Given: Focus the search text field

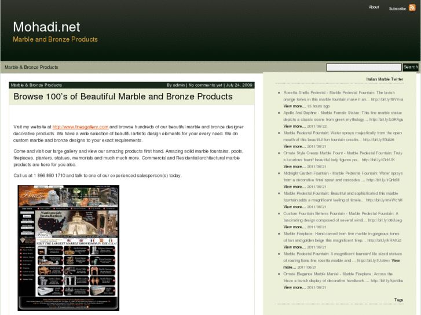Looking at the screenshot, I should coord(364,67).
